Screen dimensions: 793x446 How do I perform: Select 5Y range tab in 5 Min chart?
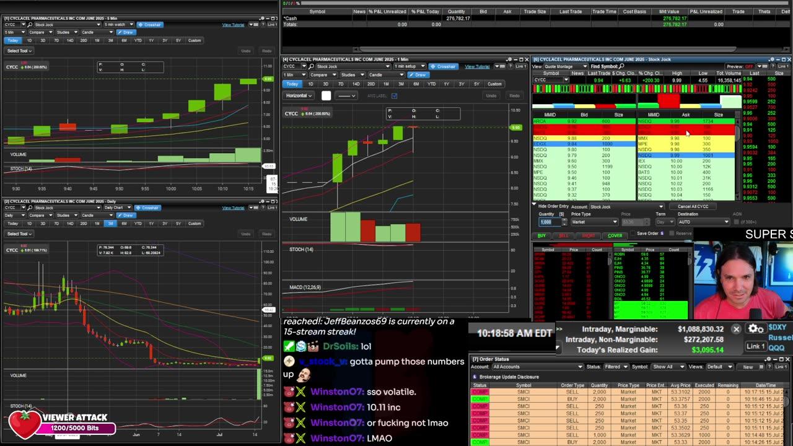pos(178,40)
